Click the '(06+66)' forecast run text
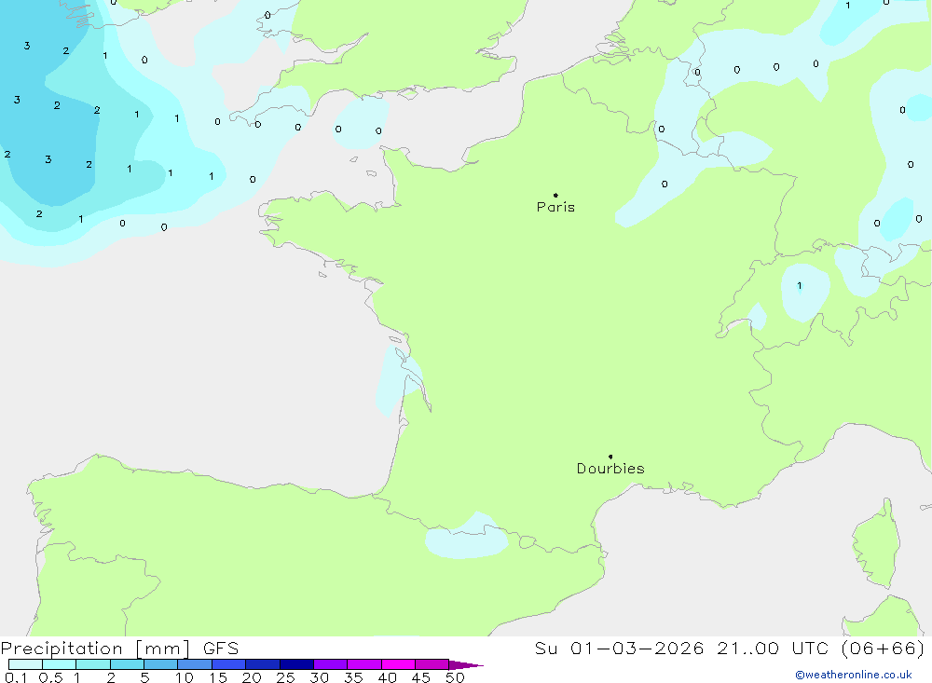The height and width of the screenshot is (683, 932). coord(884,648)
